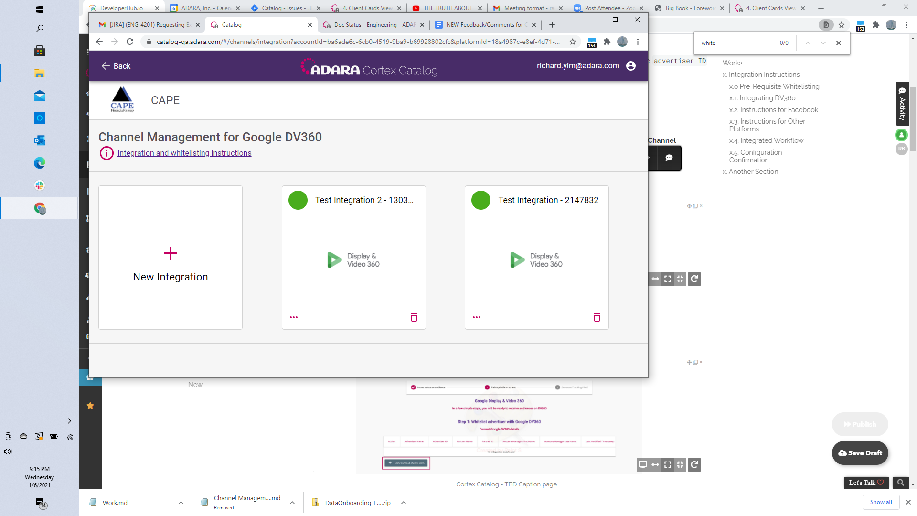Click search magnifier next to Let's Talk
917x516 pixels.
point(900,483)
